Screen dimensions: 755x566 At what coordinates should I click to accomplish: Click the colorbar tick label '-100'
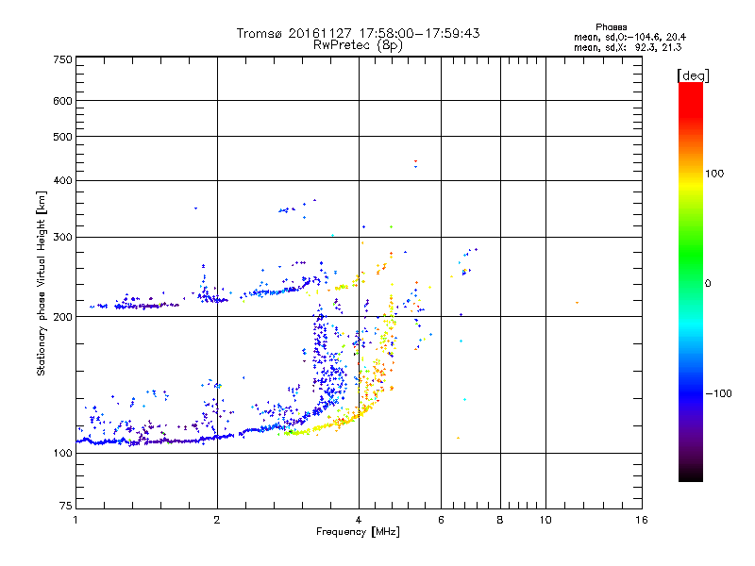pos(719,393)
